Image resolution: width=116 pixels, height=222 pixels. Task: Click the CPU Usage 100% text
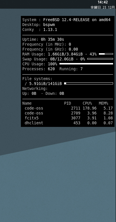(40, 64)
